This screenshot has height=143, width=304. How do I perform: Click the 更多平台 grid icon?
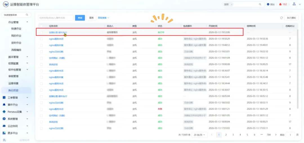coord(4,133)
